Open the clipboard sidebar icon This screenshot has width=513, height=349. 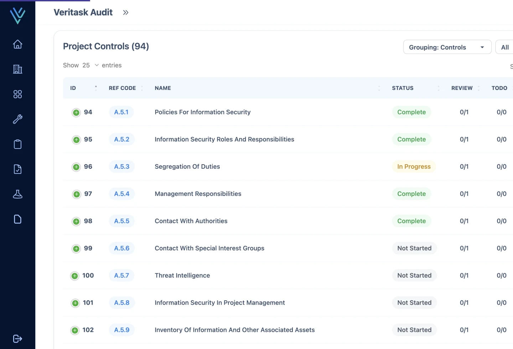coord(17,144)
